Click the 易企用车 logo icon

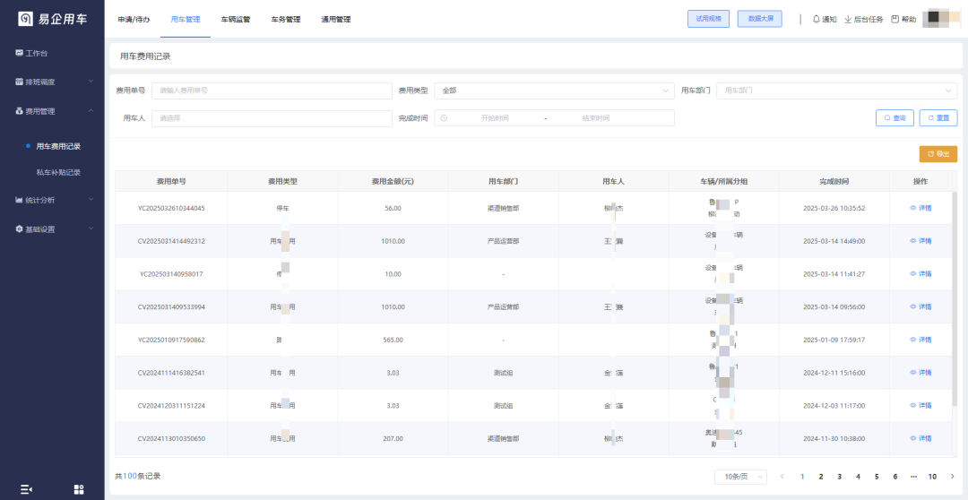tap(26, 19)
